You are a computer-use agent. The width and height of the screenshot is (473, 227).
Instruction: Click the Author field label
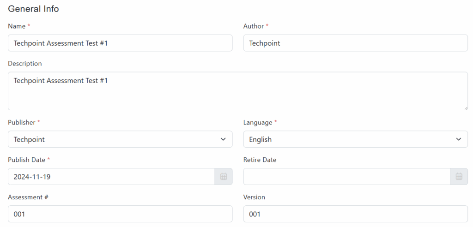point(254,26)
